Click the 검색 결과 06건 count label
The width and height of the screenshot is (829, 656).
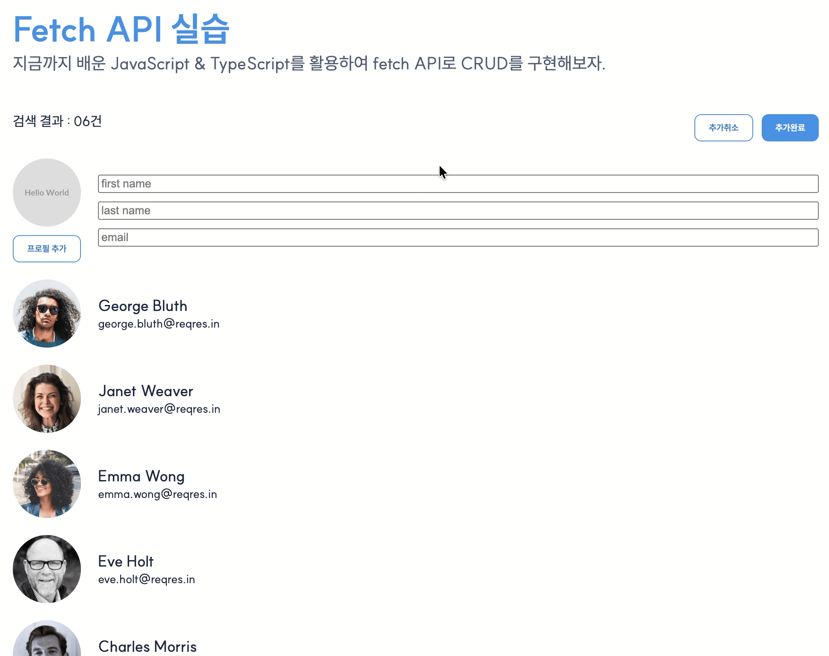pyautogui.click(x=58, y=121)
